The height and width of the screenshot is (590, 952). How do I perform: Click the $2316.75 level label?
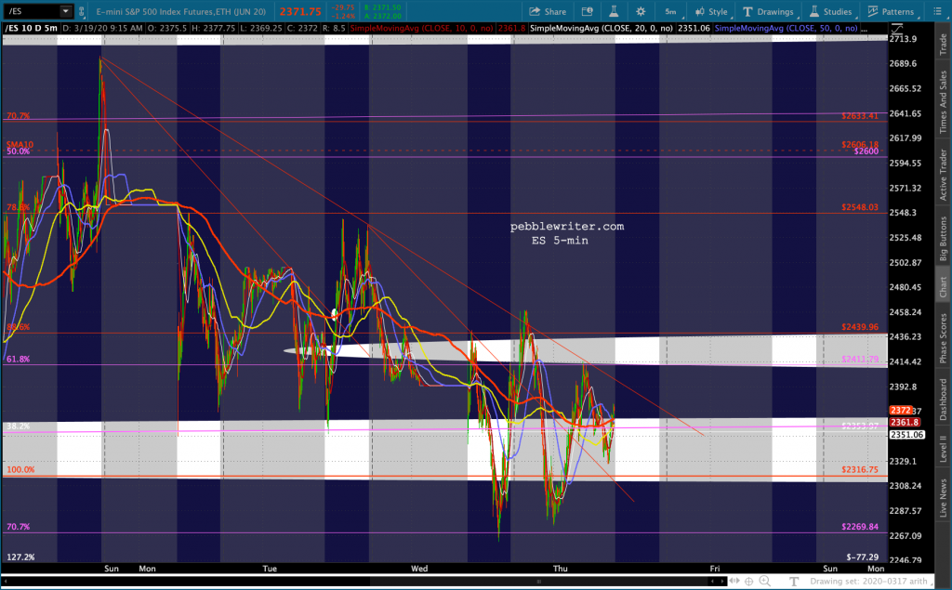click(860, 469)
